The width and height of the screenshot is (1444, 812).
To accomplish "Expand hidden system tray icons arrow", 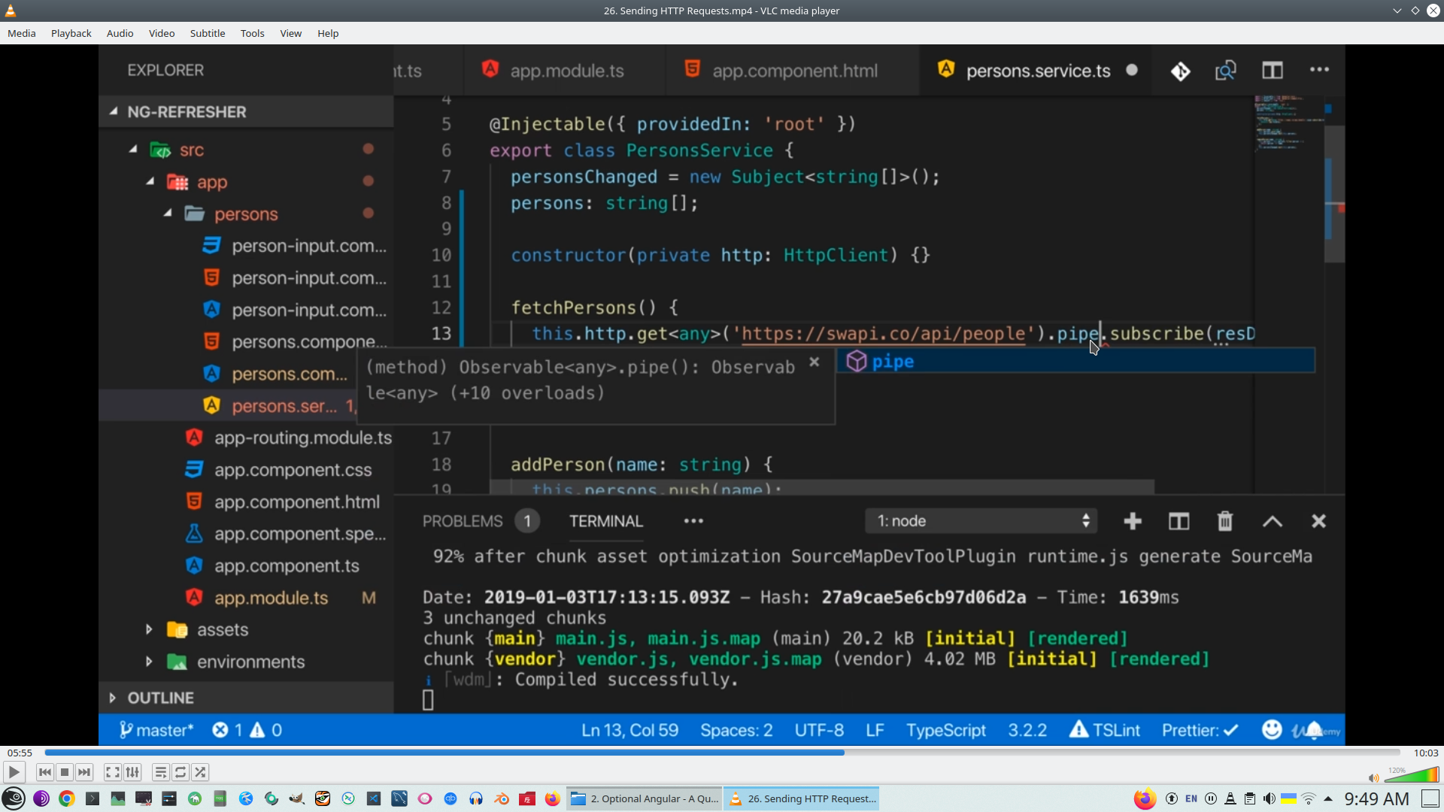I will click(1328, 798).
